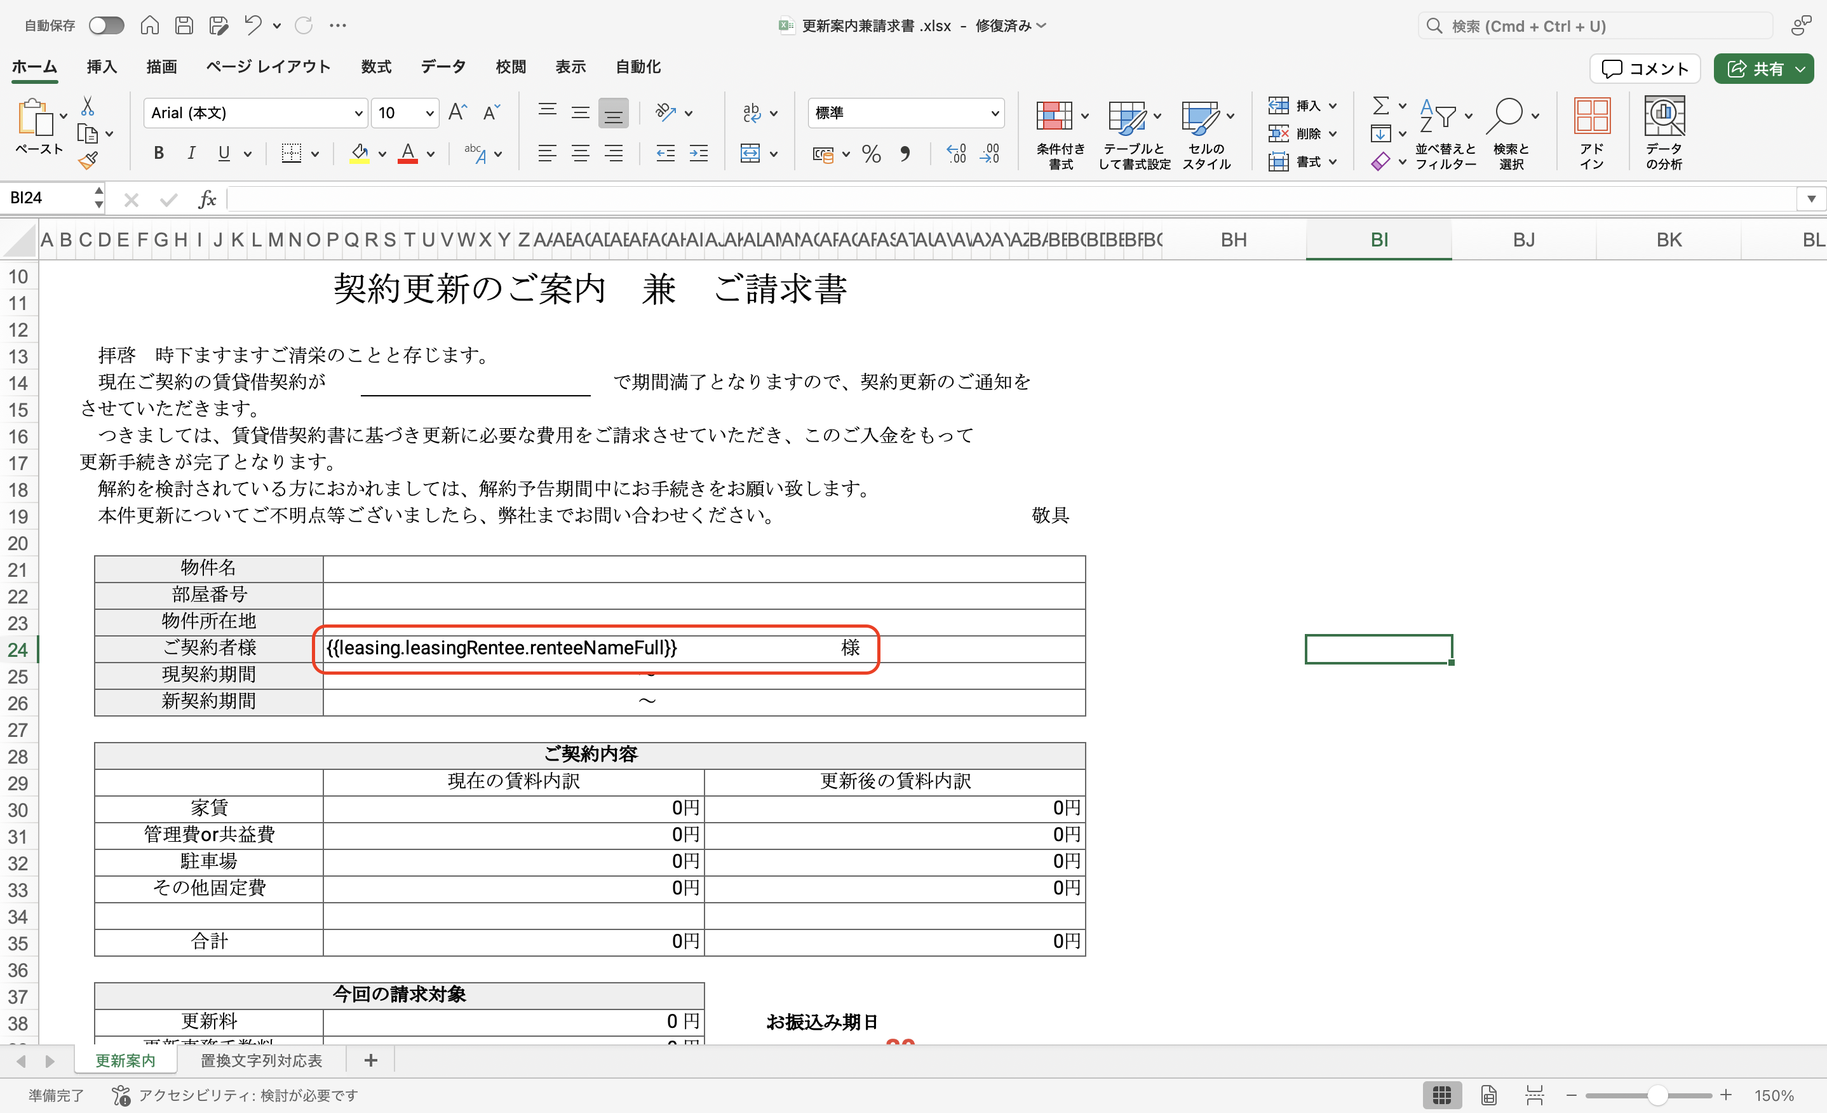Decrease indent
The image size is (1827, 1113).
point(665,154)
